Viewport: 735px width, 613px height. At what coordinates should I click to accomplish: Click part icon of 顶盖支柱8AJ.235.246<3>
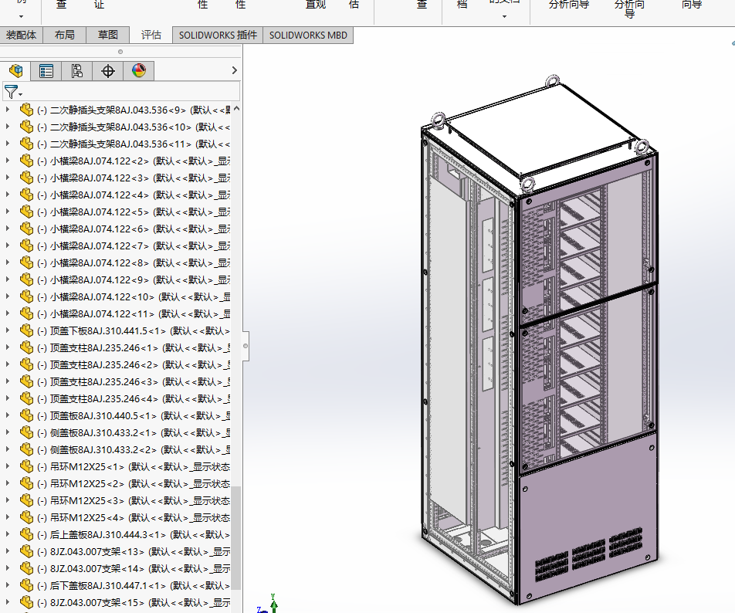(x=27, y=381)
